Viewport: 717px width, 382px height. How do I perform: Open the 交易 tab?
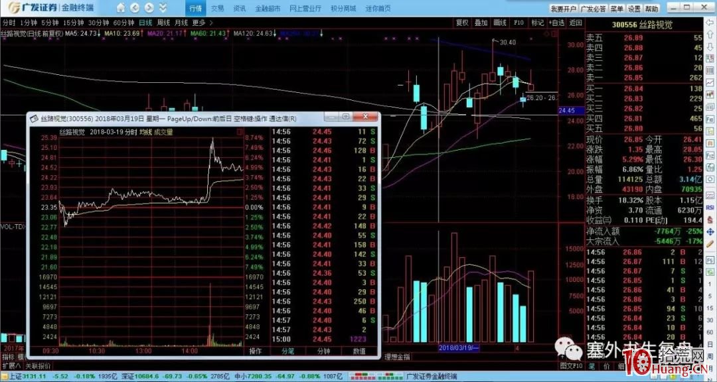pos(218,8)
